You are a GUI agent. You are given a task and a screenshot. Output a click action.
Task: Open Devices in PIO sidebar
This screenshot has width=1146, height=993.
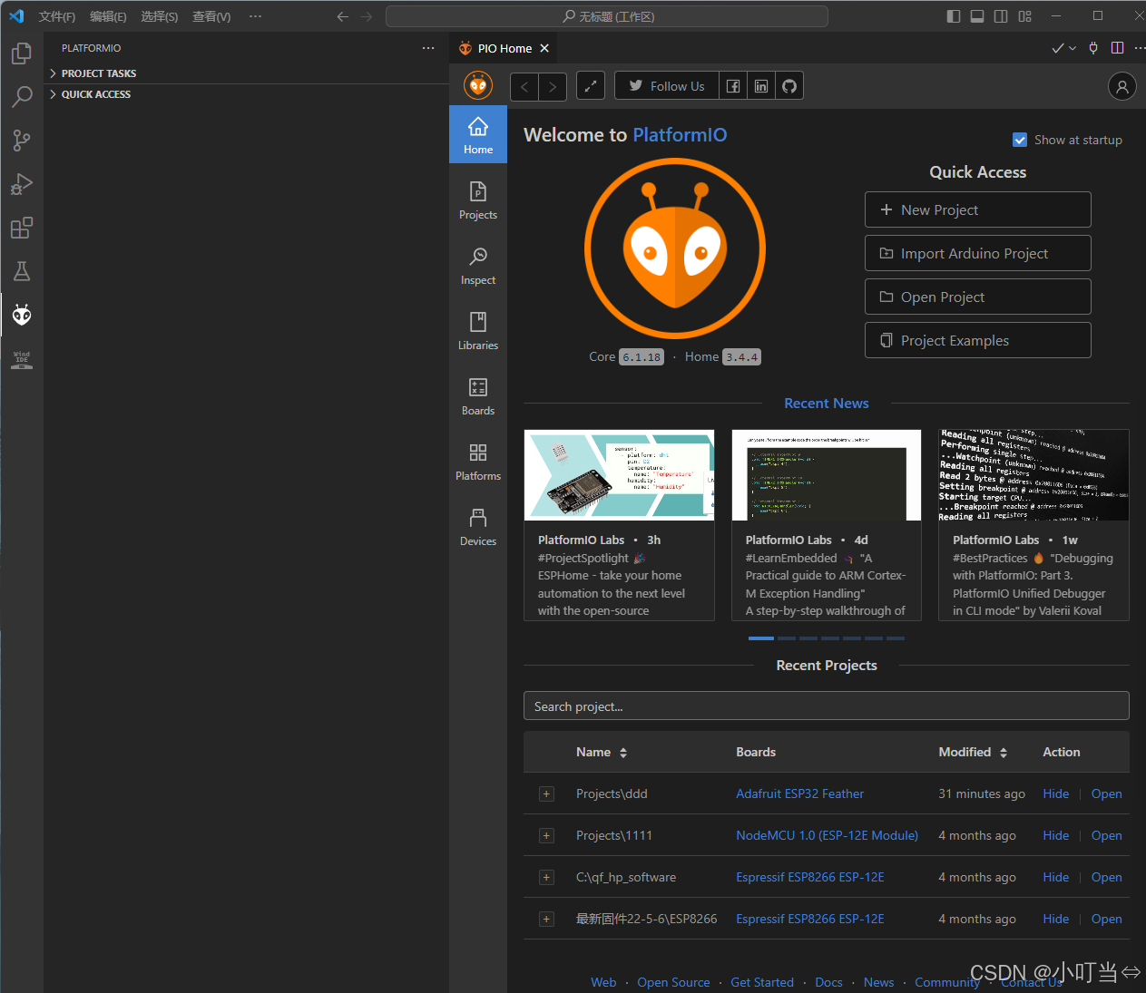[478, 527]
